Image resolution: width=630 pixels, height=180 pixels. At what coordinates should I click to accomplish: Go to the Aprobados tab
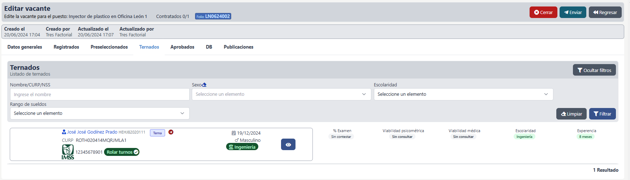coord(182,47)
